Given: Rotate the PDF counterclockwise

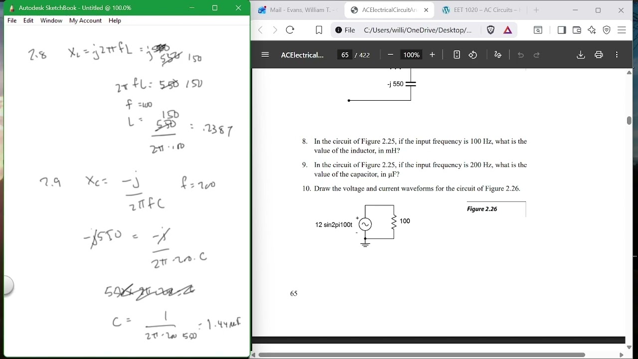Looking at the screenshot, I should pos(473,55).
